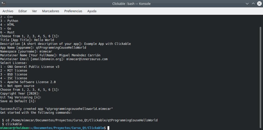This screenshot has height=130, width=263.
Task: Click email 'mimecar@innerzaurus.com'
Action: tap(87, 59)
